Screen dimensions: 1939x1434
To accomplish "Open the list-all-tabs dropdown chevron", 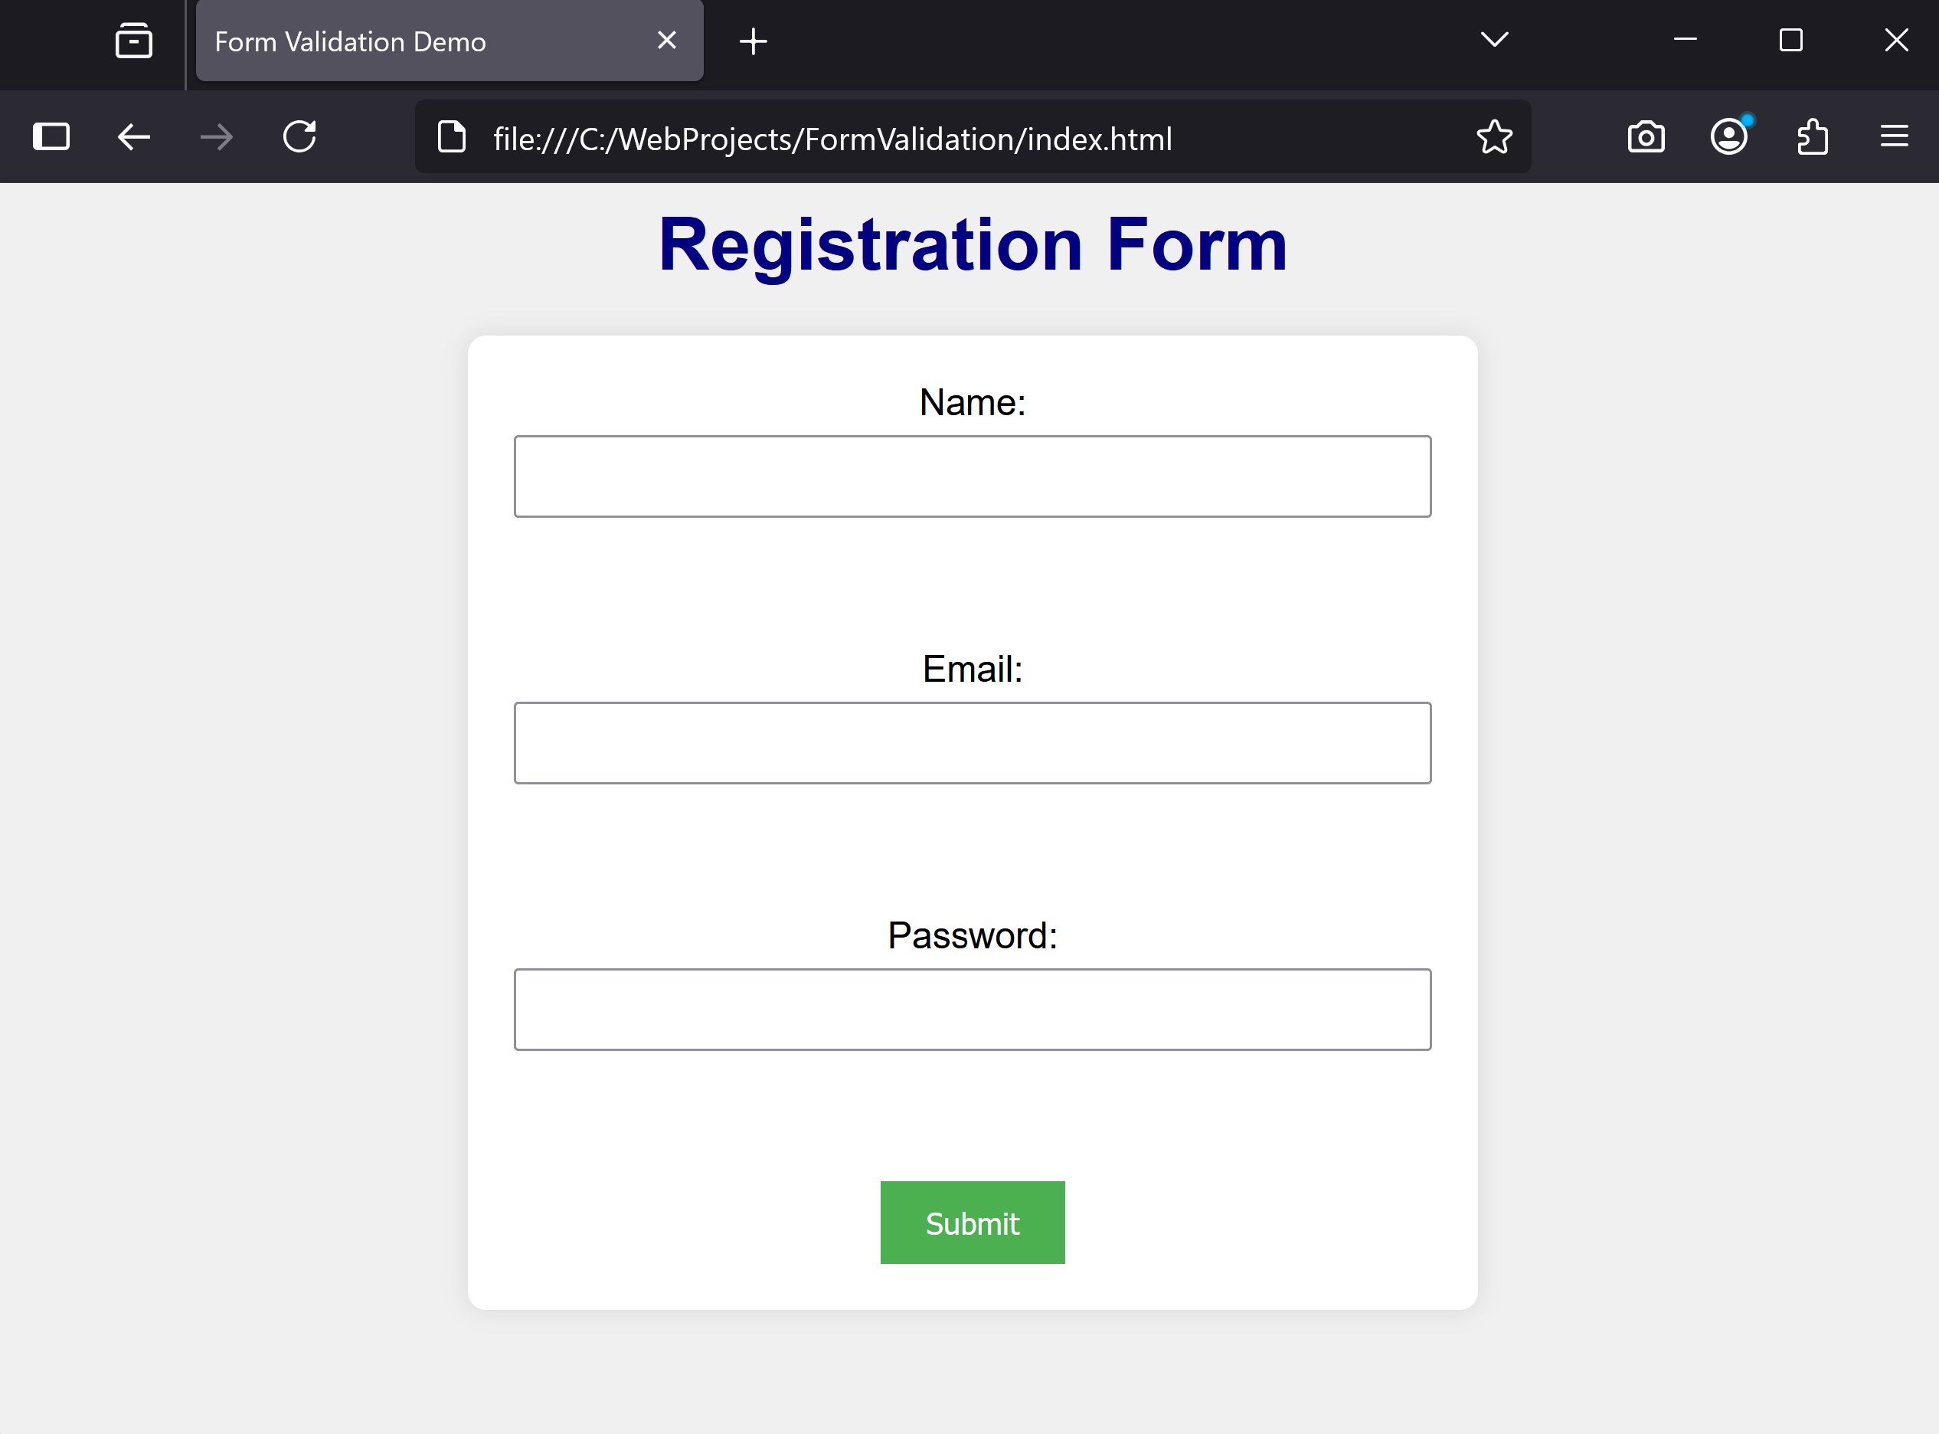I will click(x=1493, y=40).
